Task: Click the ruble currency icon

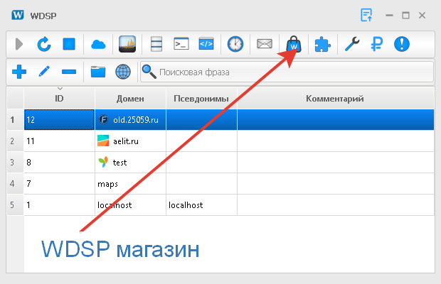Action: tap(377, 44)
